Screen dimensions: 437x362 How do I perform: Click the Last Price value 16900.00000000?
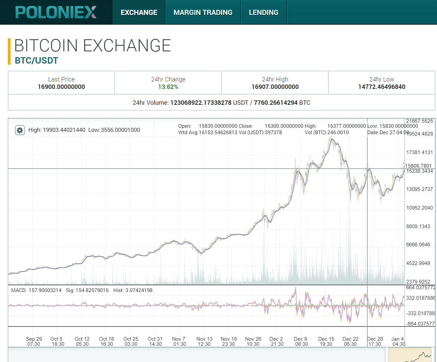[61, 87]
